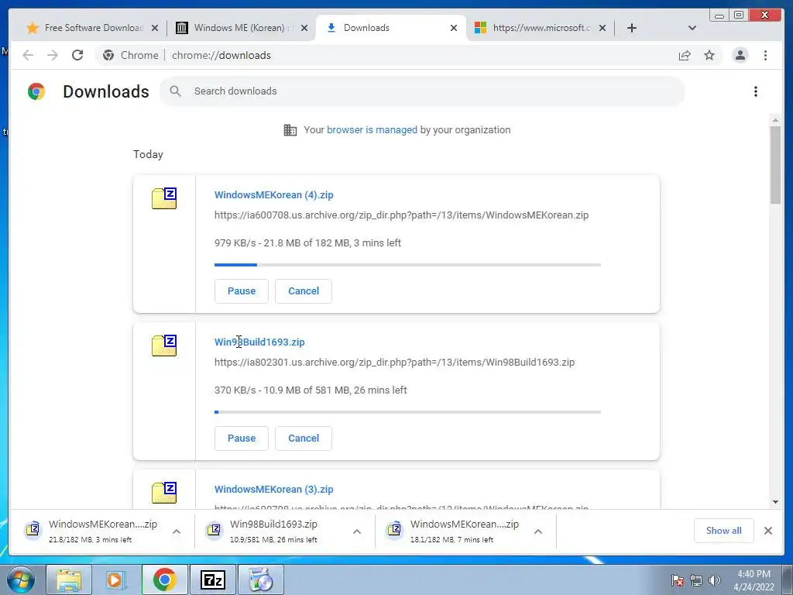
Task: Click the Chrome icon in the taskbar
Action: click(x=164, y=580)
